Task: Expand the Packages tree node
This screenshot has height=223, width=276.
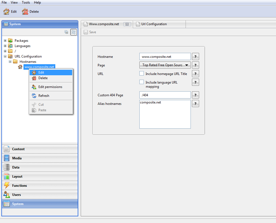Action: [5, 41]
